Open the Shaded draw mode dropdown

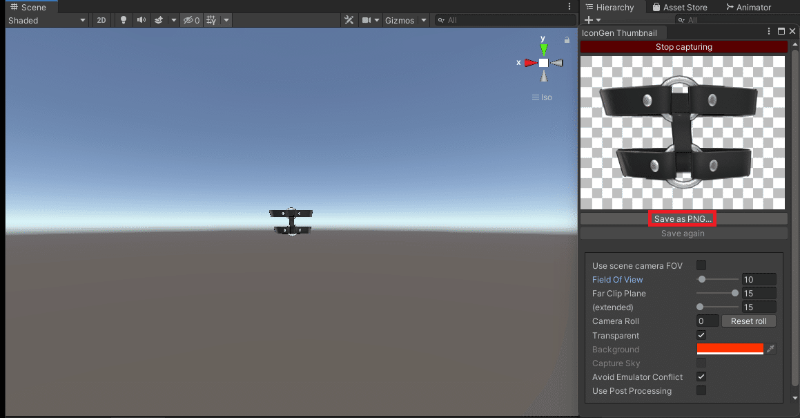[46, 20]
